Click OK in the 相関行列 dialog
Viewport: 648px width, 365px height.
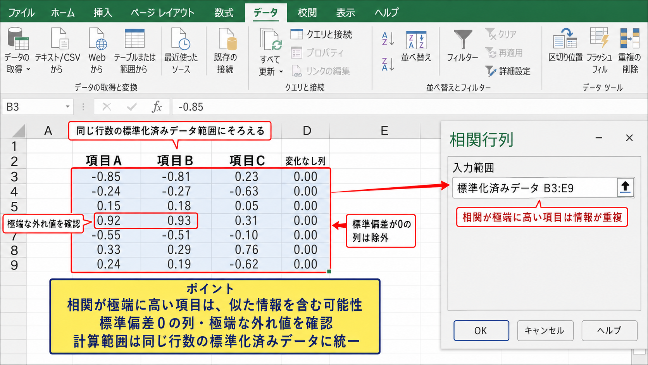(x=481, y=330)
